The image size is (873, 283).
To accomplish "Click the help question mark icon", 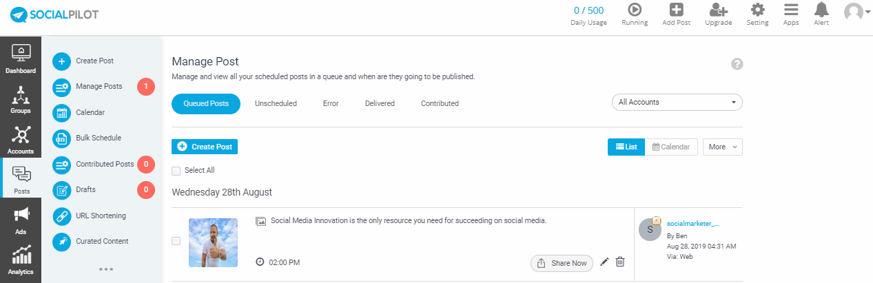I will (737, 64).
